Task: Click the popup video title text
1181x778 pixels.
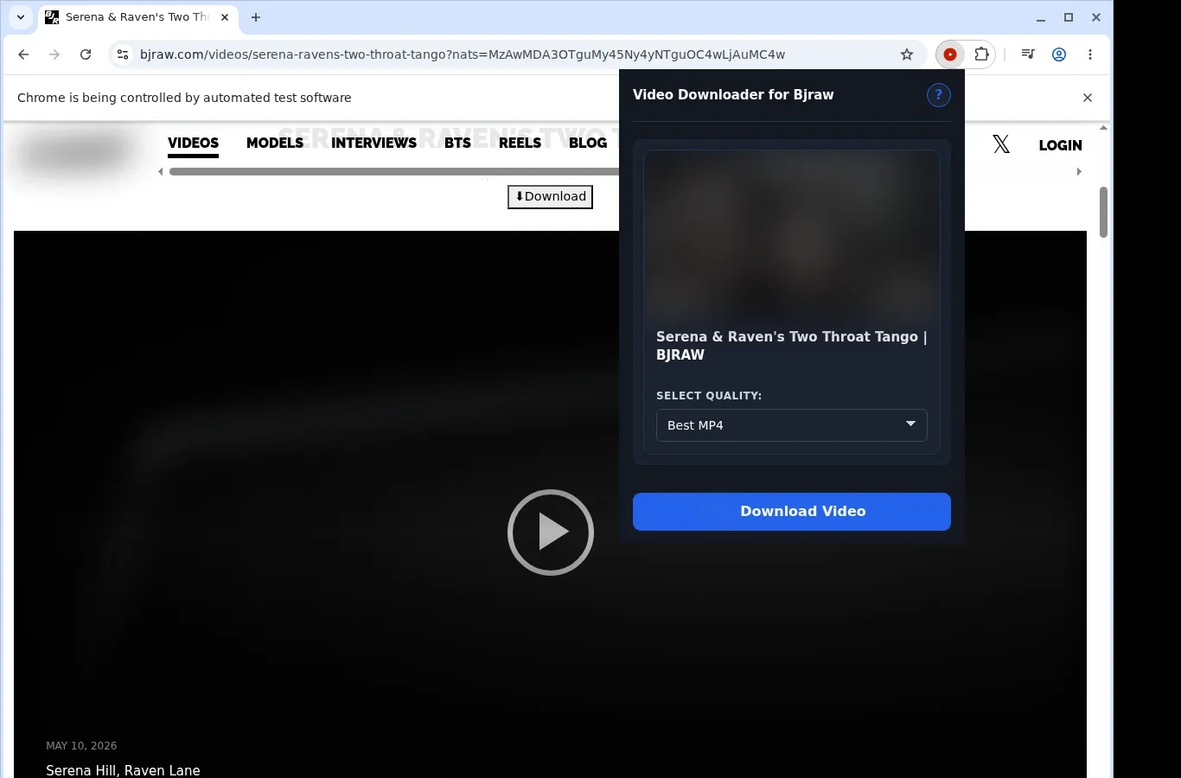Action: point(791,346)
